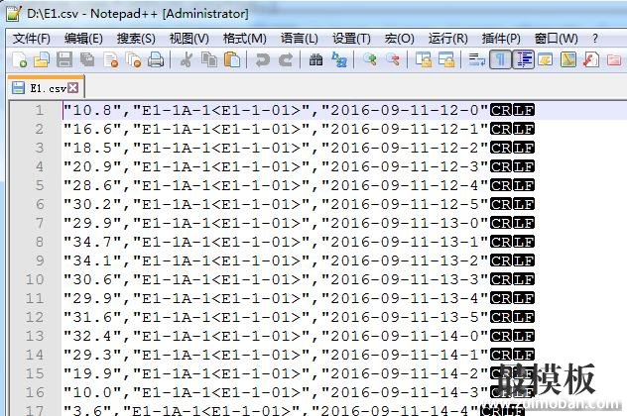The image size is (627, 416).
Task: Click the value "18.5" on line 3
Action: [92, 148]
